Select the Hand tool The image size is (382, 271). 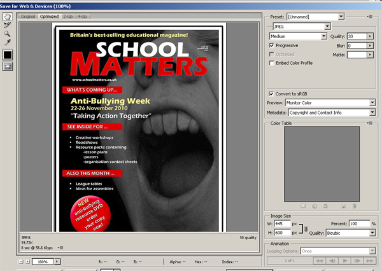coord(7,17)
